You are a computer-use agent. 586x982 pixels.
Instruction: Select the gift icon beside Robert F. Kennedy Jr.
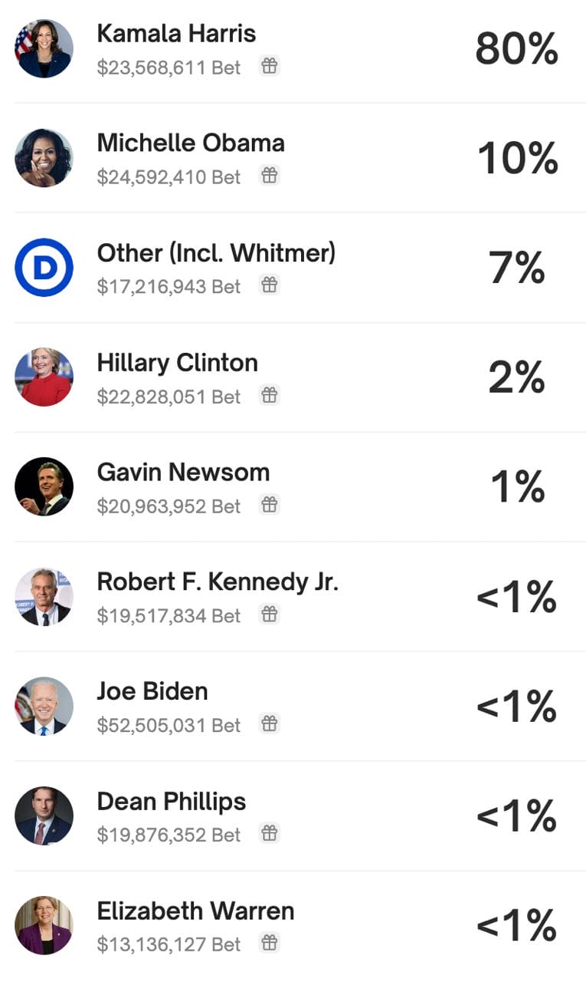point(270,615)
